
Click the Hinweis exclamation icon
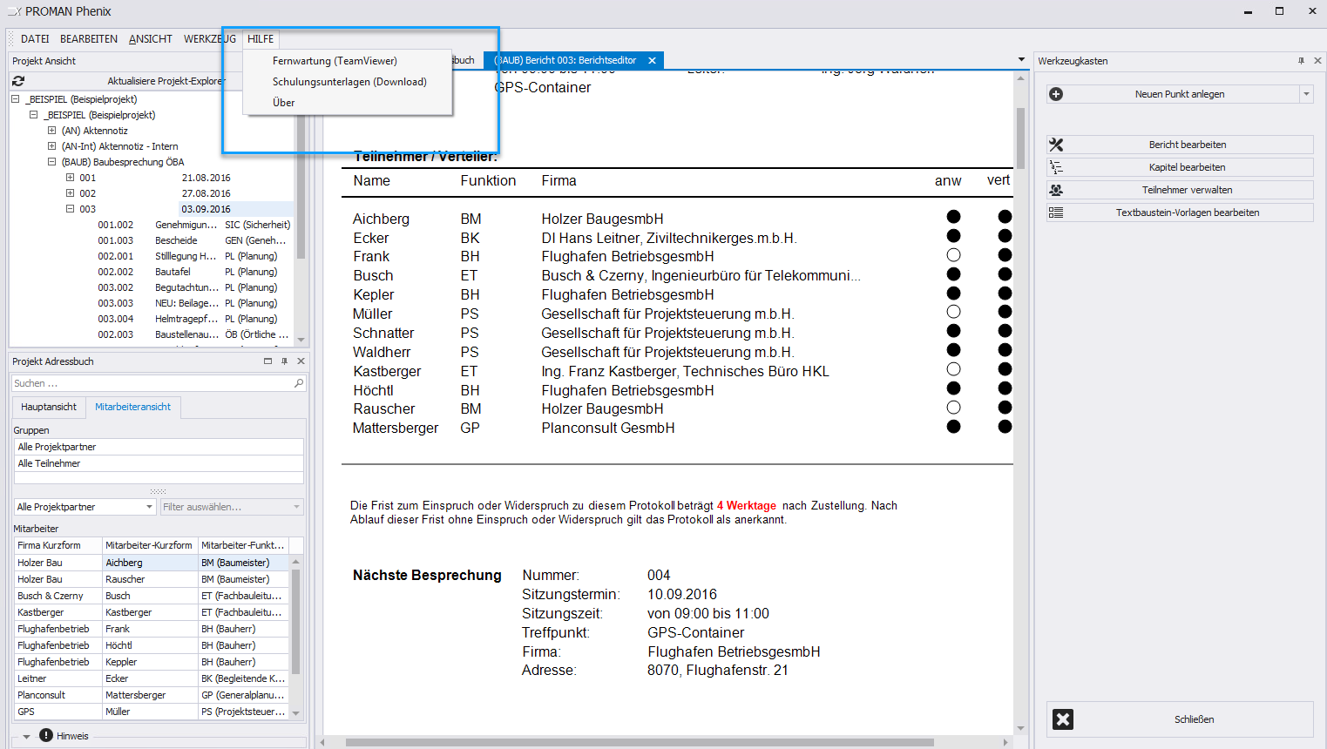[x=46, y=736]
